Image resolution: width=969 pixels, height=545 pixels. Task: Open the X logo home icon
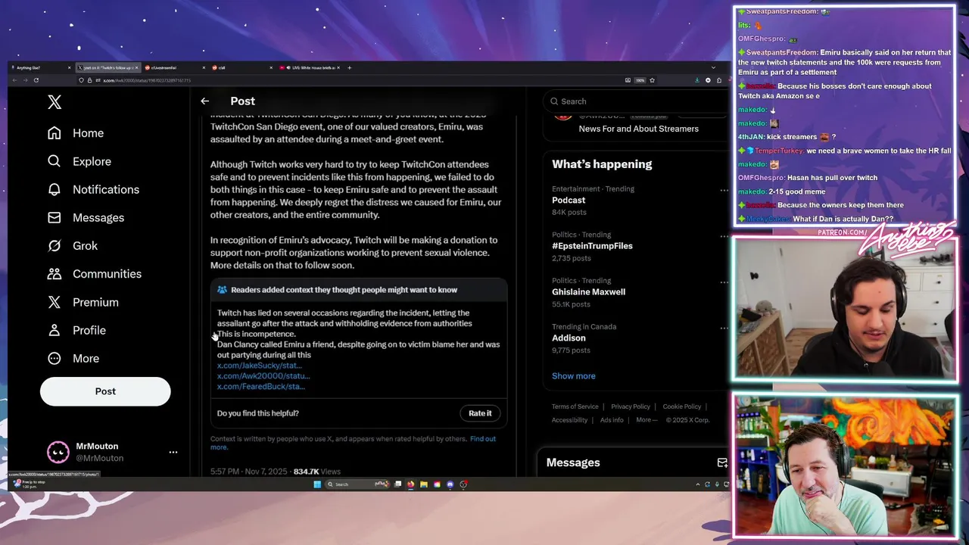pyautogui.click(x=55, y=102)
